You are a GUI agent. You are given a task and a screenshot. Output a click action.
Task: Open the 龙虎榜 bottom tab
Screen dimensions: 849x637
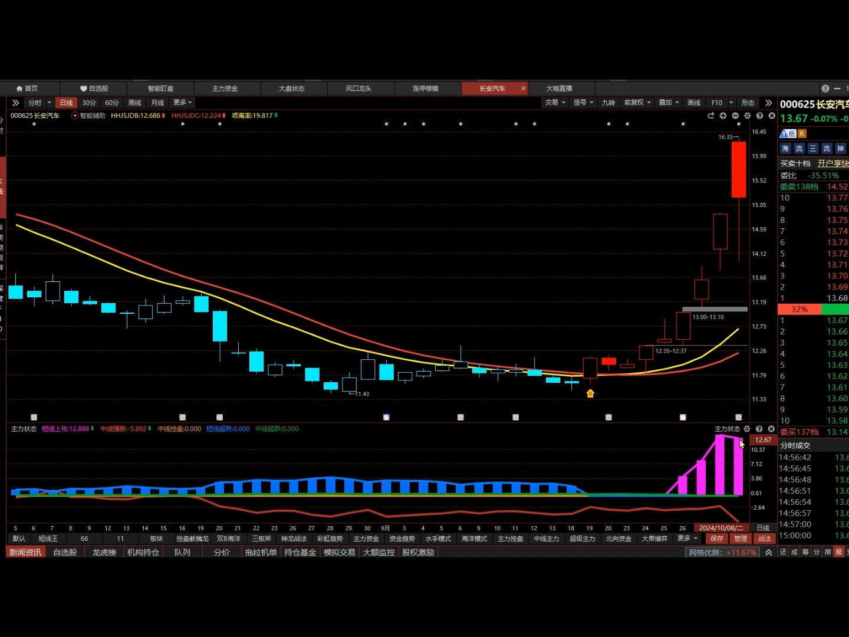[104, 553]
